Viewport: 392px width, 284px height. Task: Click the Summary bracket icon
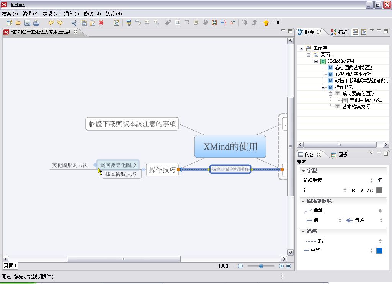(223, 23)
